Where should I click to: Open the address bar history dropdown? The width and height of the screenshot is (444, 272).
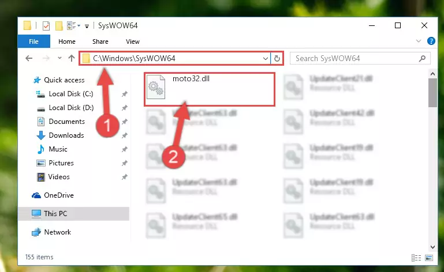[x=266, y=59]
